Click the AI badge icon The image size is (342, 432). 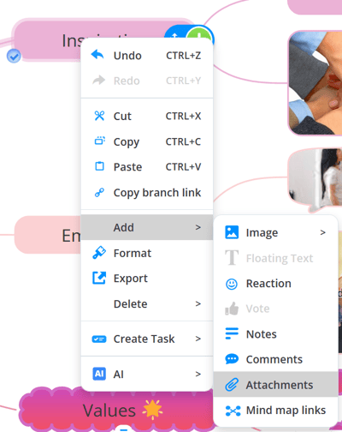pos(99,374)
